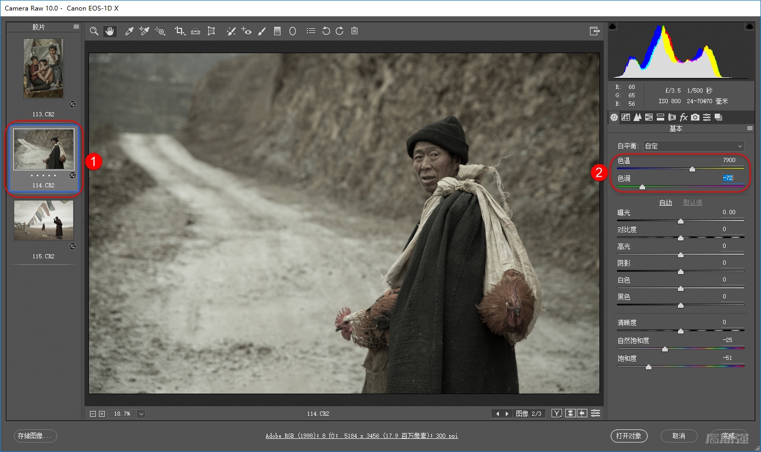Image resolution: width=761 pixels, height=452 pixels.
Task: Click the trash icon to delete image
Action: pos(355,31)
